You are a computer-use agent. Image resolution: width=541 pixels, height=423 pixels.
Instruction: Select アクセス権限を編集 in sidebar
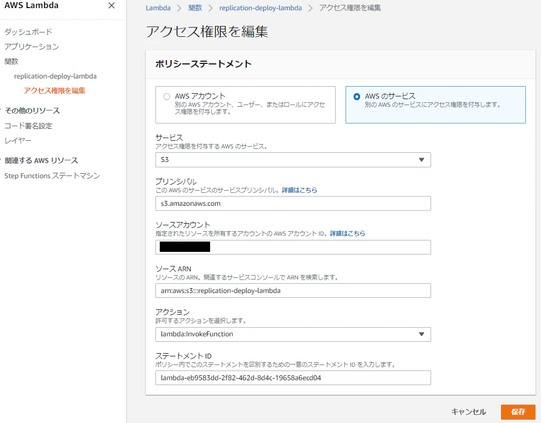pos(55,90)
